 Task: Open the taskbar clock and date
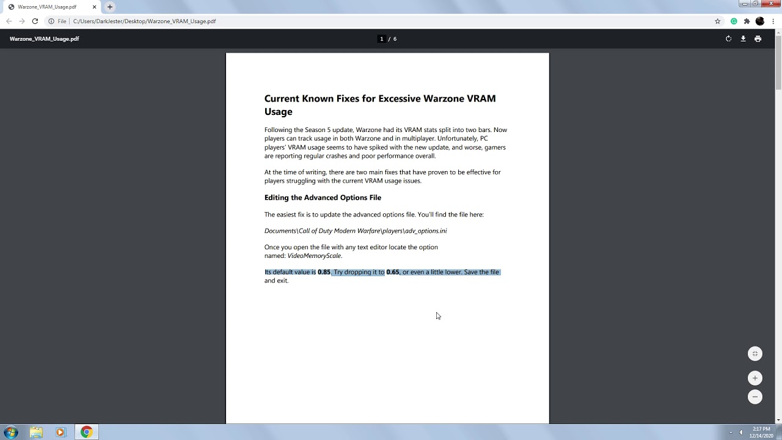(761, 432)
